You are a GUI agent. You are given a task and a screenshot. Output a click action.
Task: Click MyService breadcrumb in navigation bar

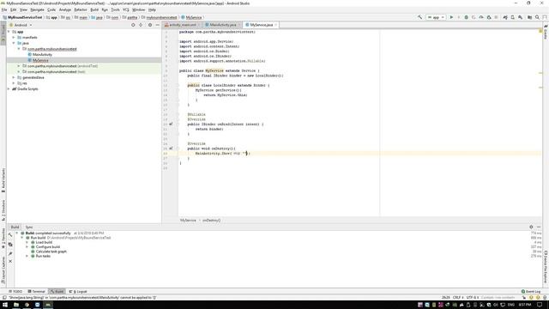tap(191, 17)
